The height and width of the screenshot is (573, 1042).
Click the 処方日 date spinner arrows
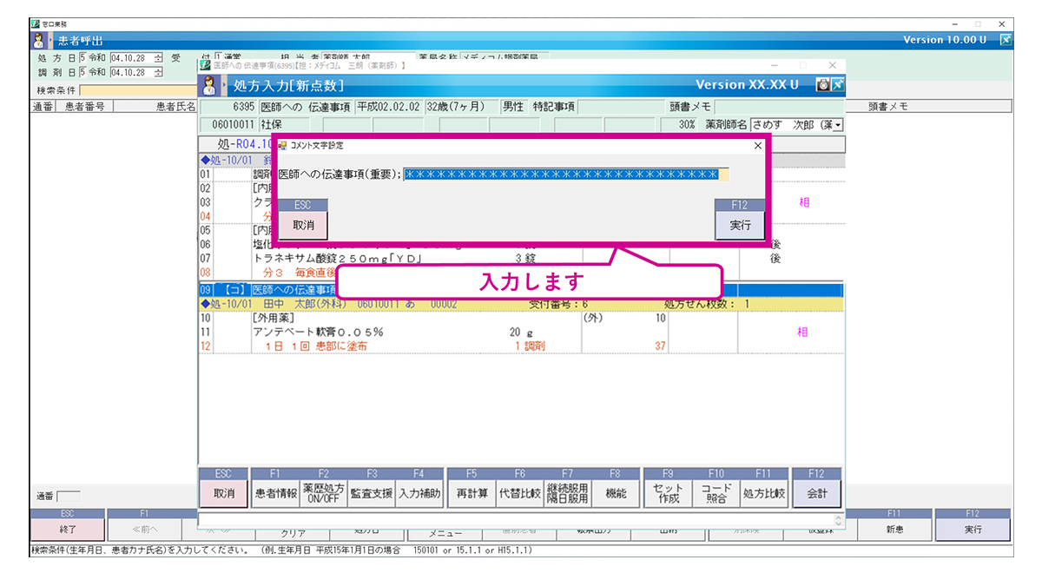pos(158,58)
